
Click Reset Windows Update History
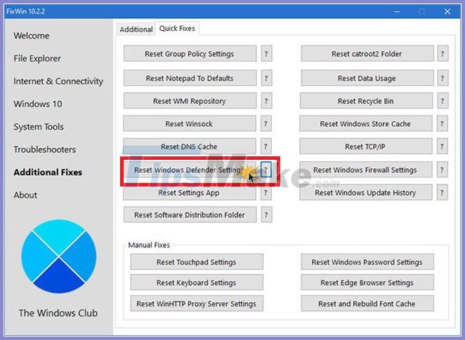click(366, 193)
